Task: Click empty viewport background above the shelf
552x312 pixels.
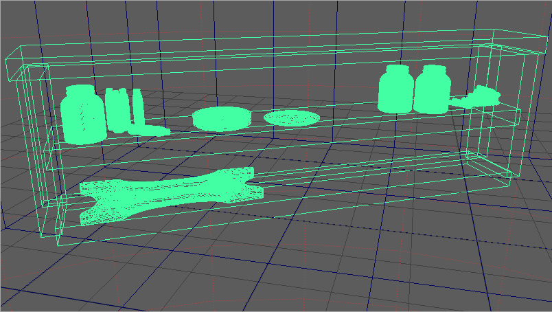Action: pyautogui.click(x=206, y=17)
